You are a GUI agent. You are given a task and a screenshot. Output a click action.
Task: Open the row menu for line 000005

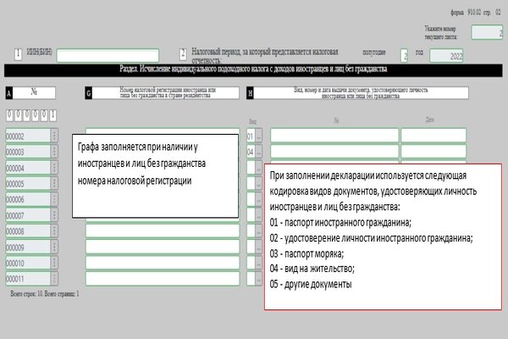click(54, 183)
